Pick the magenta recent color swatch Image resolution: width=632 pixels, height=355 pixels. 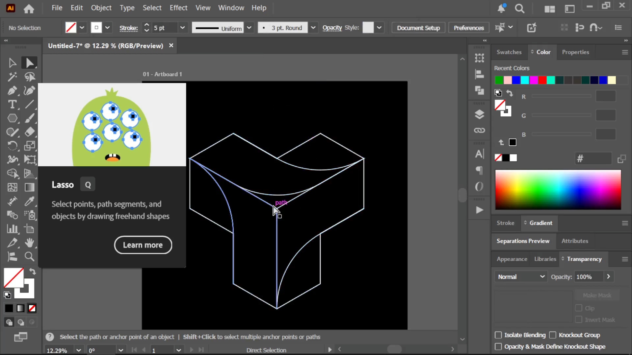(x=534, y=80)
